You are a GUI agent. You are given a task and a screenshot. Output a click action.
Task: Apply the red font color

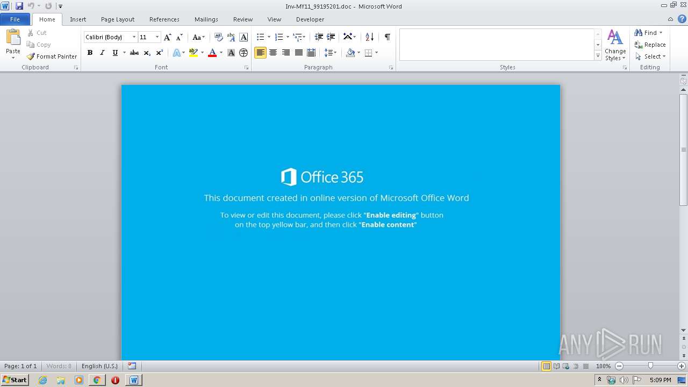tap(212, 53)
